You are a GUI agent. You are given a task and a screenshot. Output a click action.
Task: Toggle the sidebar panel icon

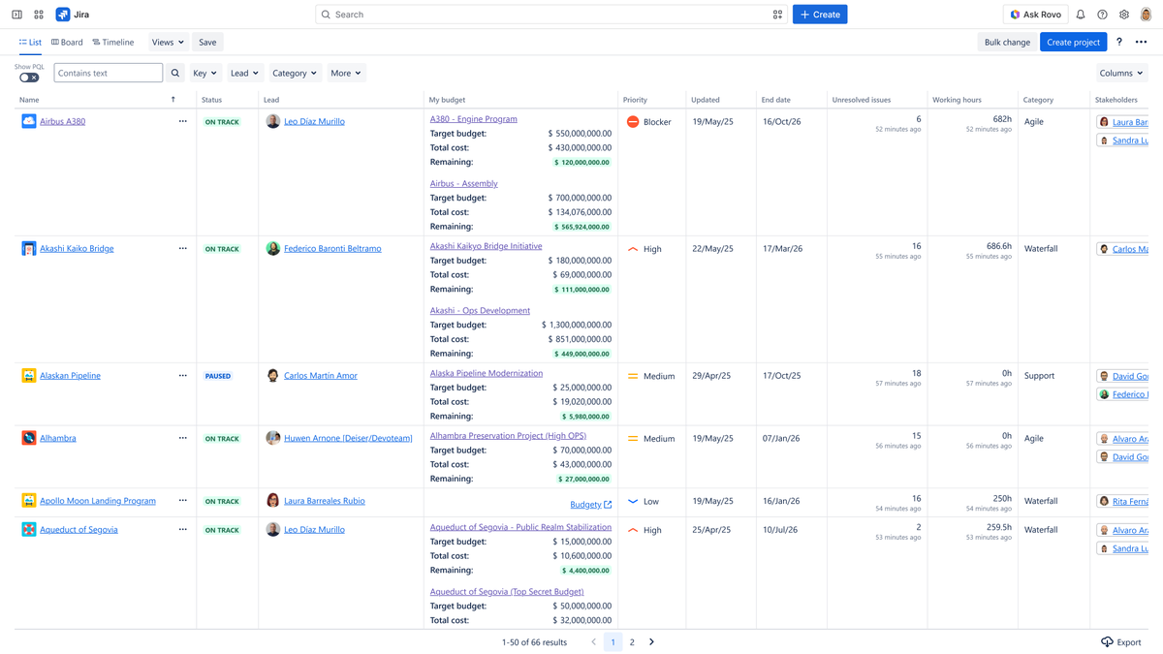pyautogui.click(x=16, y=15)
